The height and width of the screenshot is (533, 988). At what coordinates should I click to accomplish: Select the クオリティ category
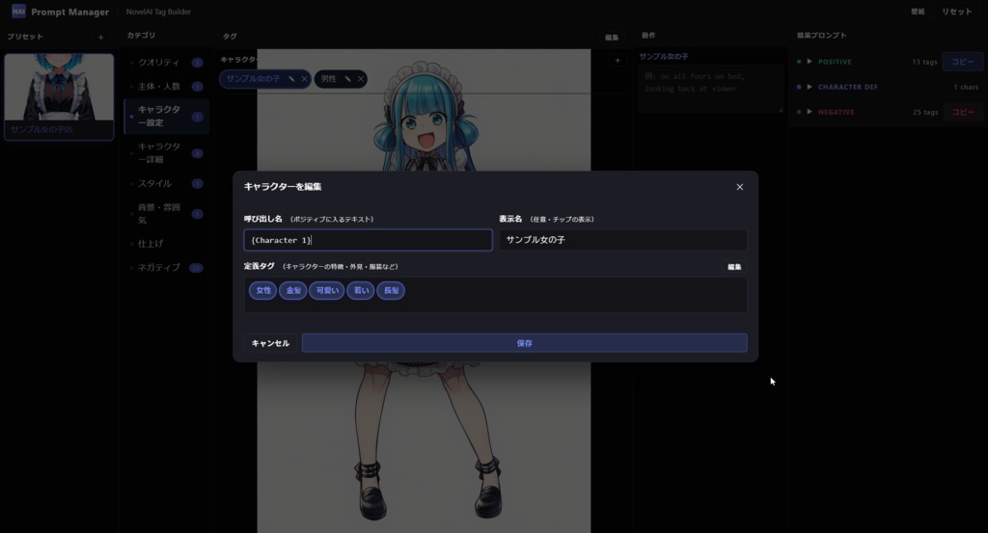coord(166,63)
